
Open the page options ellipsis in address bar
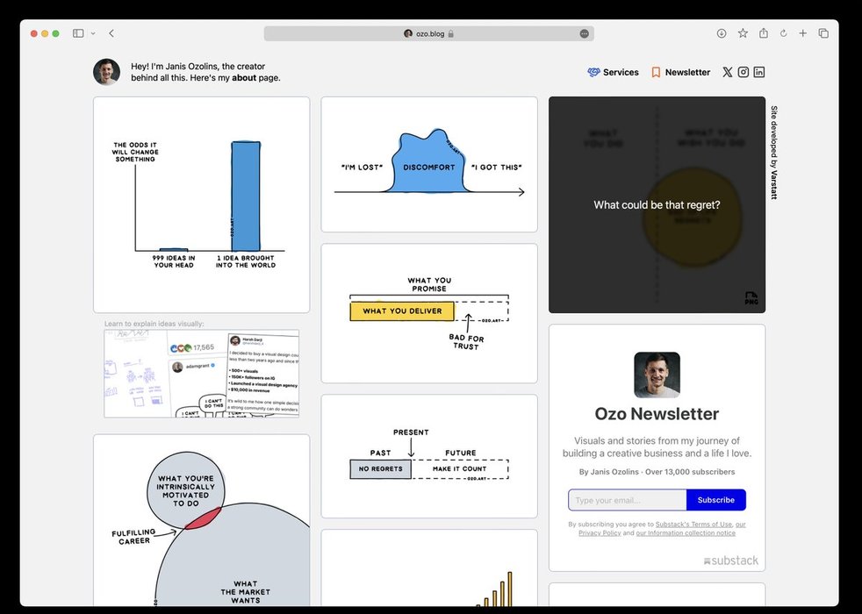coord(584,33)
